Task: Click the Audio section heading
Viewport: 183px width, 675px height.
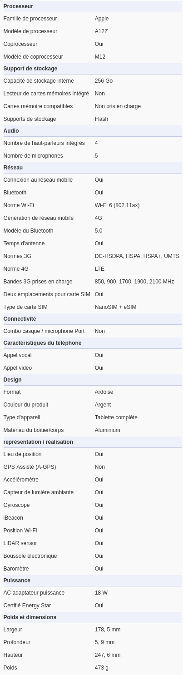Action: (11, 131)
